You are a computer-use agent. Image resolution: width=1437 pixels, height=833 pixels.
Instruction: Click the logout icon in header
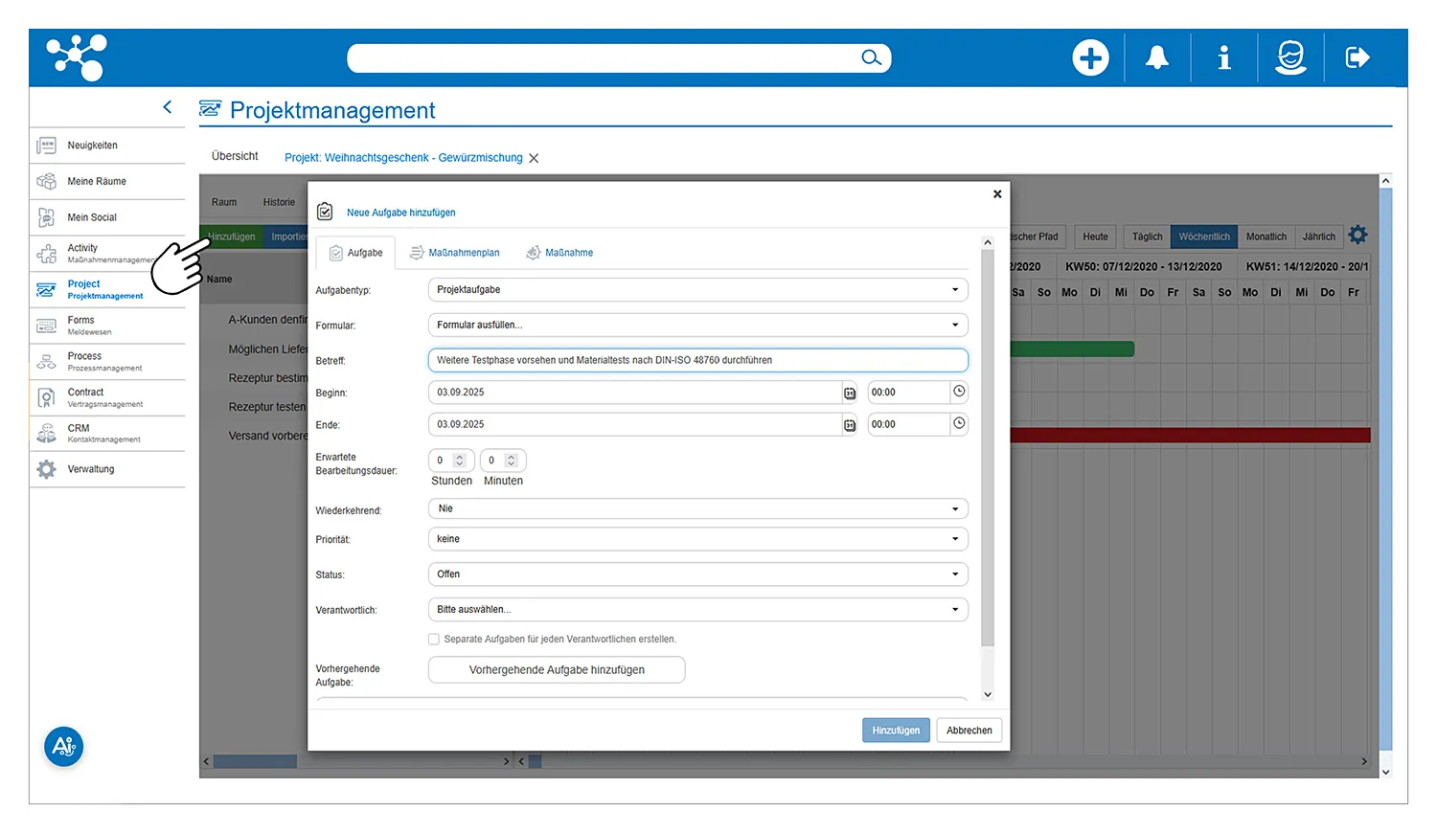[1357, 58]
